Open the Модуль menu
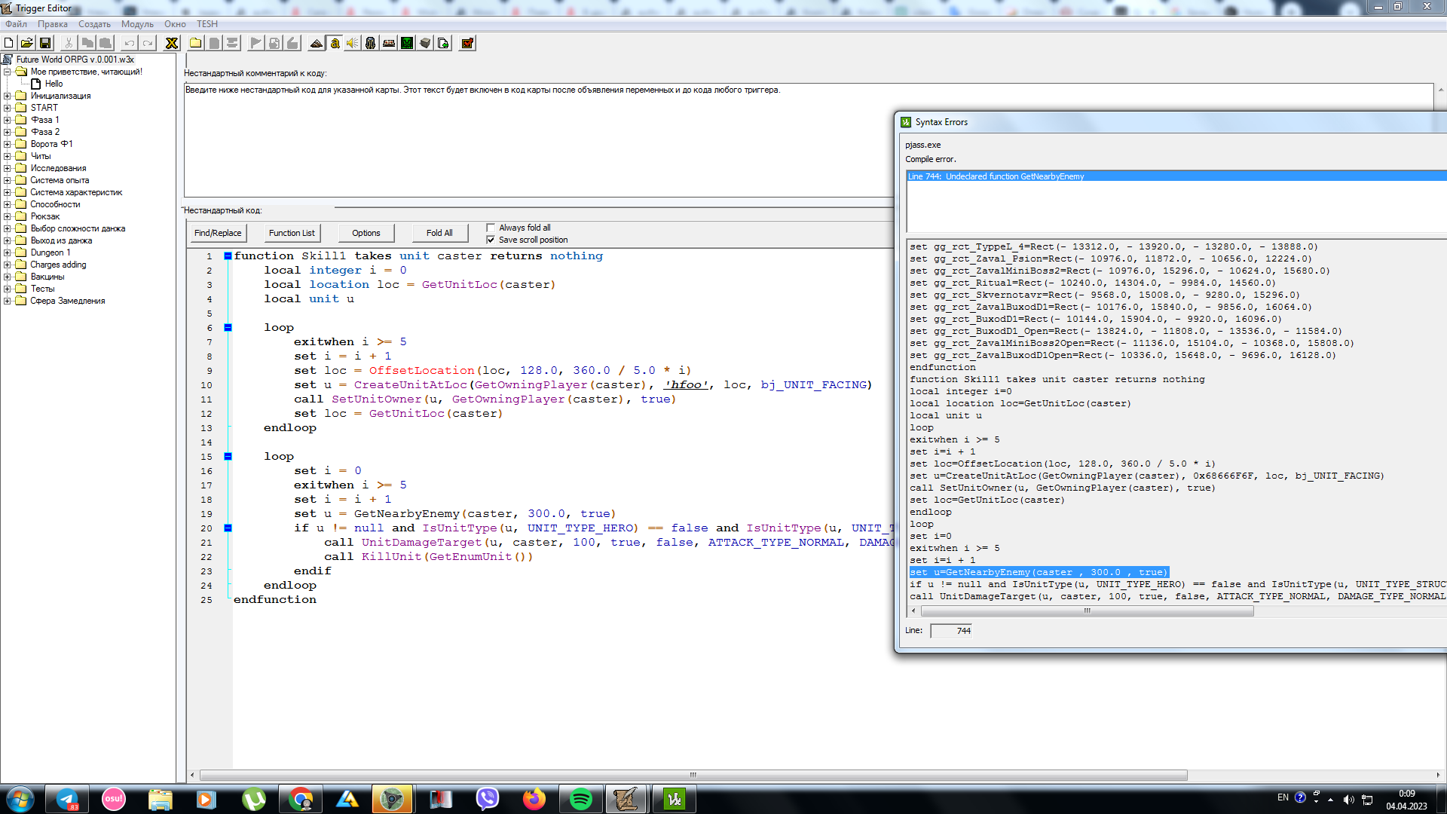This screenshot has height=814, width=1447. 136,24
